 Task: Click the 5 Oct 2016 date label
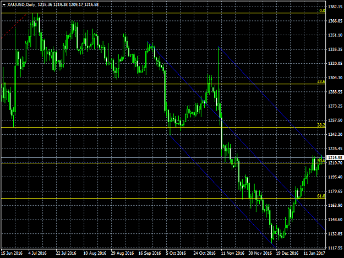point(176,253)
